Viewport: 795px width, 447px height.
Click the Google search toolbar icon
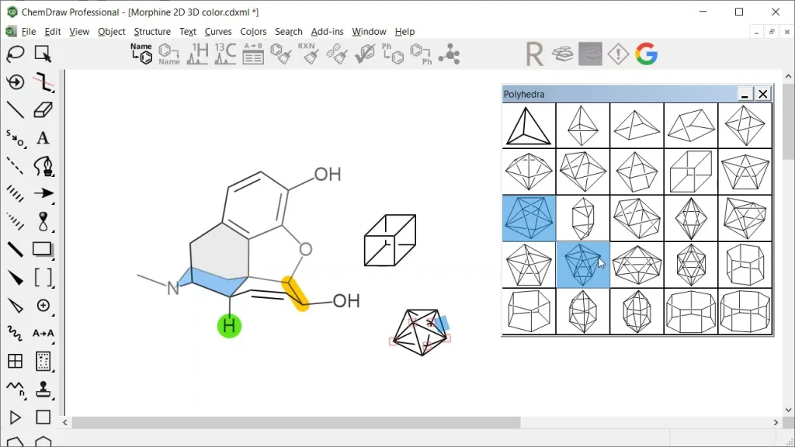[646, 54]
